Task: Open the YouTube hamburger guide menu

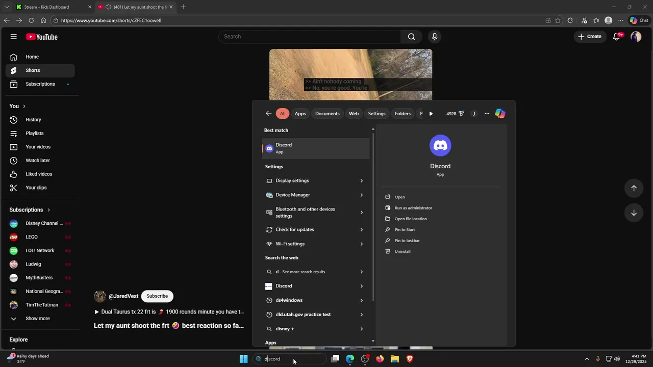Action: (x=14, y=37)
